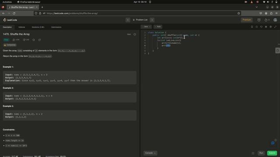Click the thumbs-down comment count icon
Viewport: 280px width, 157px height.
24,40
